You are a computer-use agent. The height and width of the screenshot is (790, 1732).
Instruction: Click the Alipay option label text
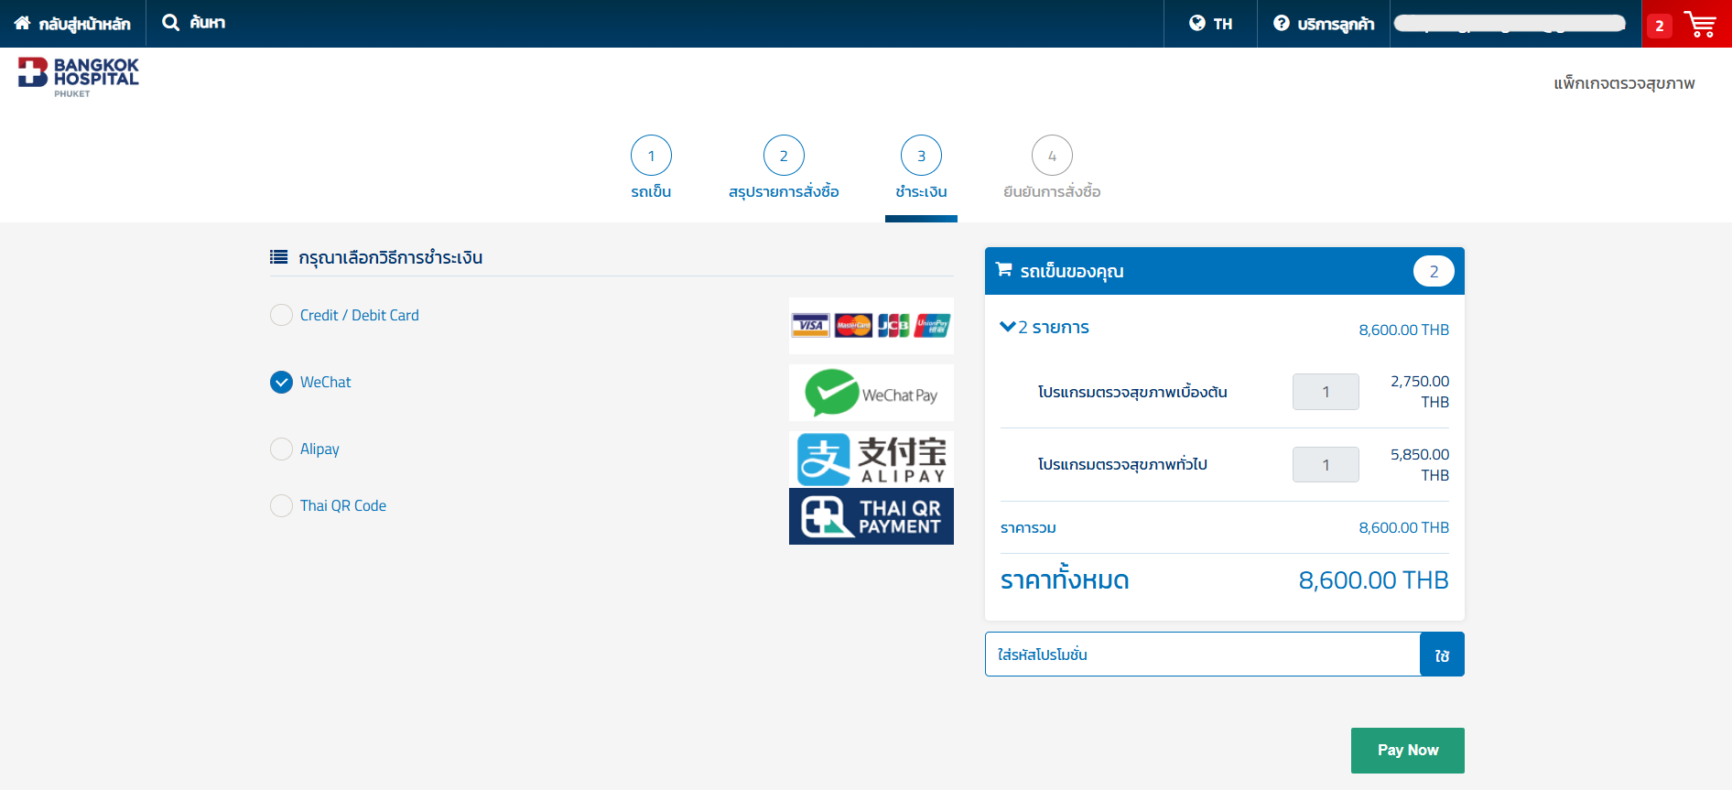(x=319, y=449)
